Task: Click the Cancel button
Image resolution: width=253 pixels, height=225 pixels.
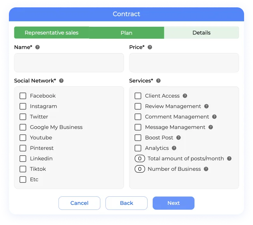Action: (x=79, y=203)
